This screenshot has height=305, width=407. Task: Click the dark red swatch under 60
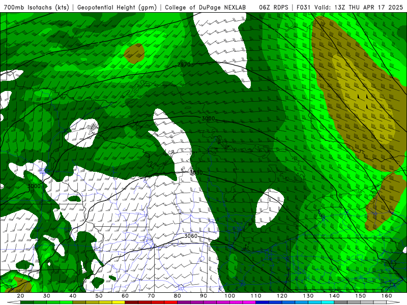pyautogui.click(x=132, y=302)
